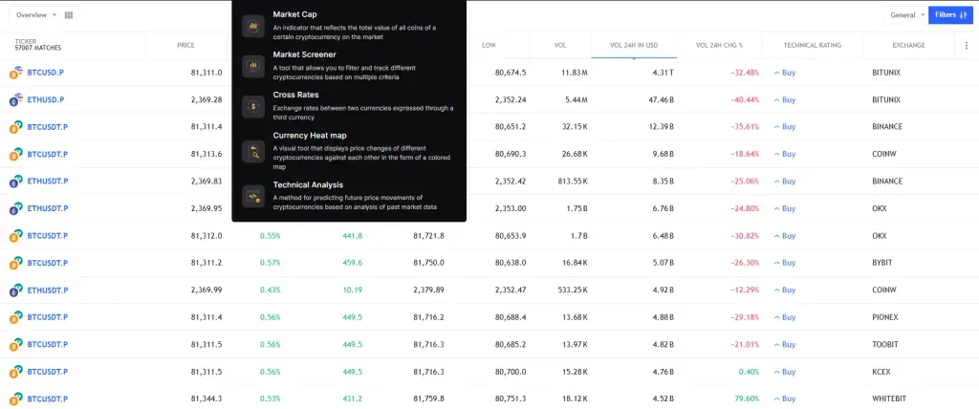Click the coin icon in COINW BTCUSDT.P row
The width and height of the screenshot is (979, 409).
tap(15, 154)
